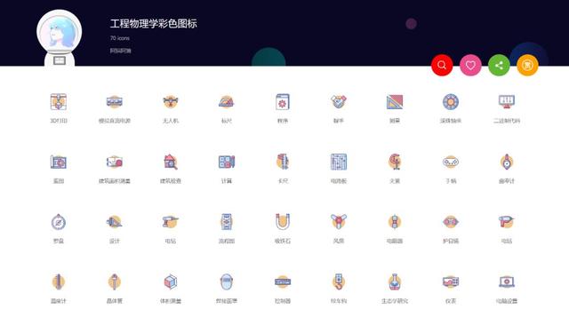Screen dimensions: 569x325
Task: Click the orange circular button beside share
Action: coord(527,65)
